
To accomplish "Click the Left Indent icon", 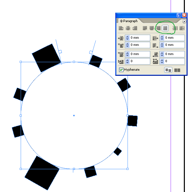I will (x=121, y=38).
